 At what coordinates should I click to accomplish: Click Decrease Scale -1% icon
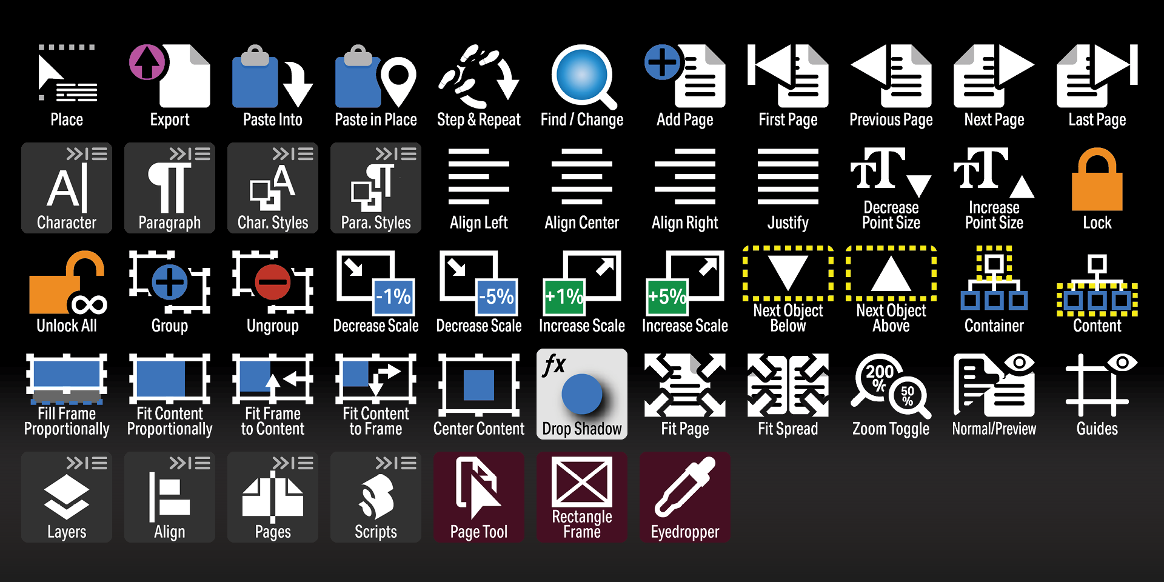tap(376, 283)
